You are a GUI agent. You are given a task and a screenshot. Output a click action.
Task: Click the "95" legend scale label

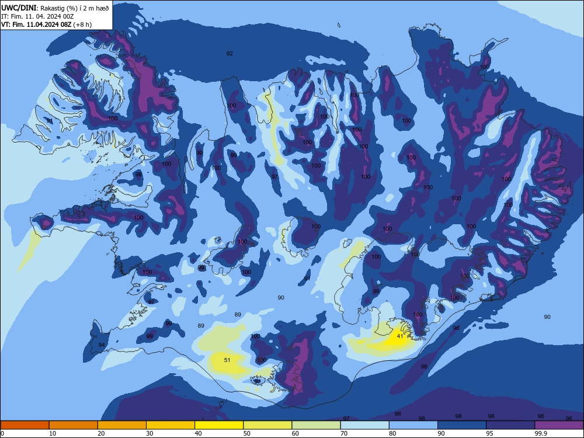coord(489,433)
